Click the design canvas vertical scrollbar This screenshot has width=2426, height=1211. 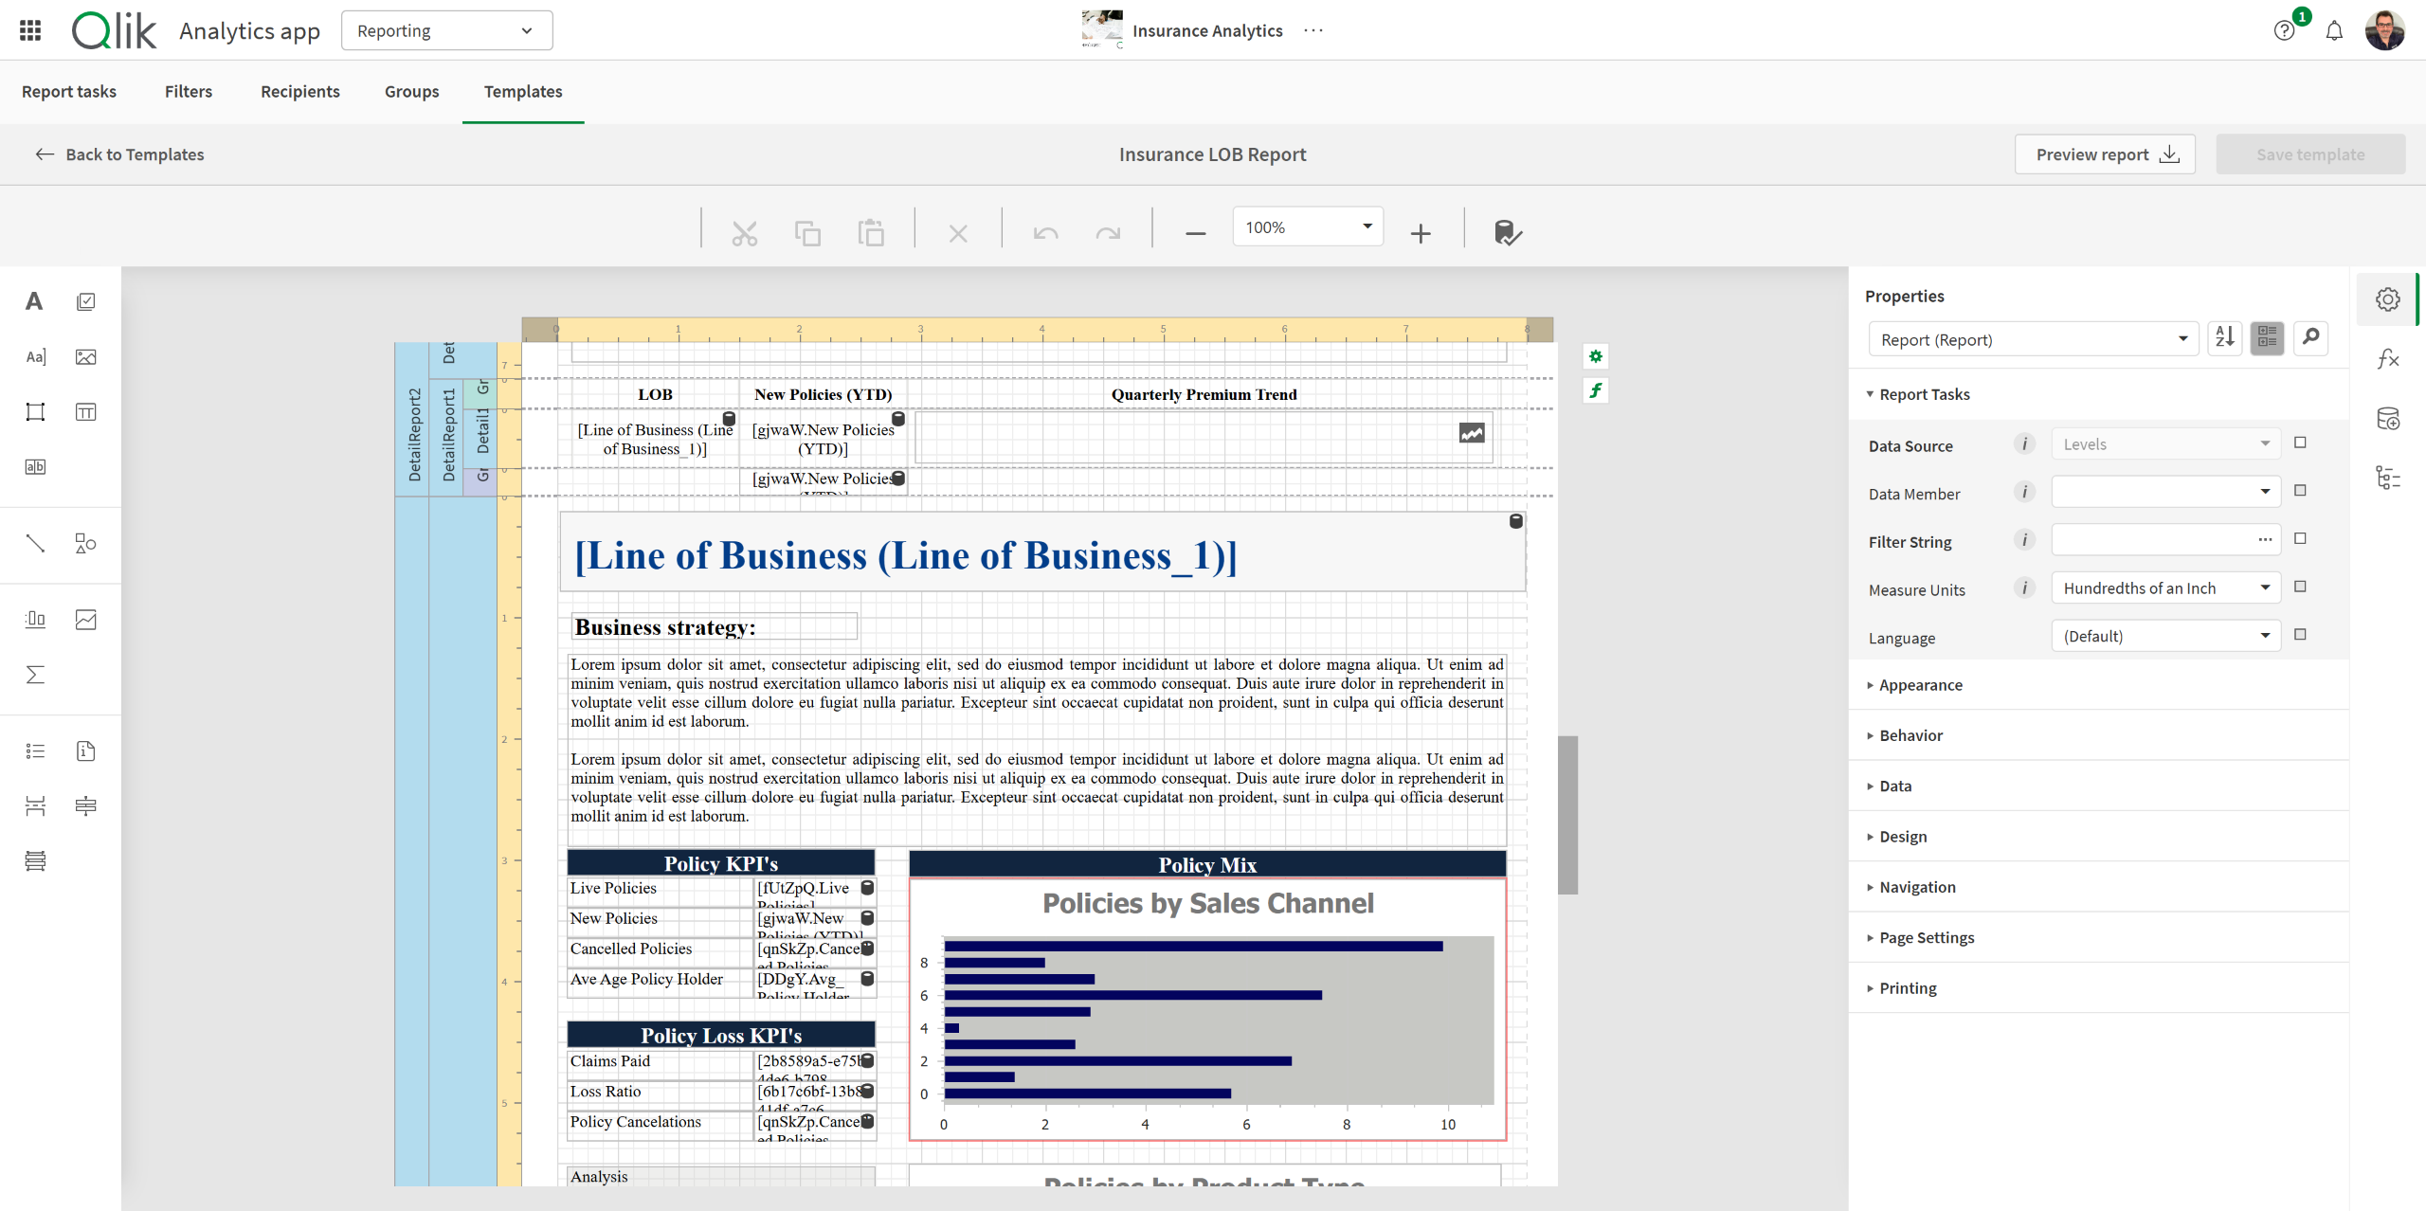pyautogui.click(x=1567, y=815)
